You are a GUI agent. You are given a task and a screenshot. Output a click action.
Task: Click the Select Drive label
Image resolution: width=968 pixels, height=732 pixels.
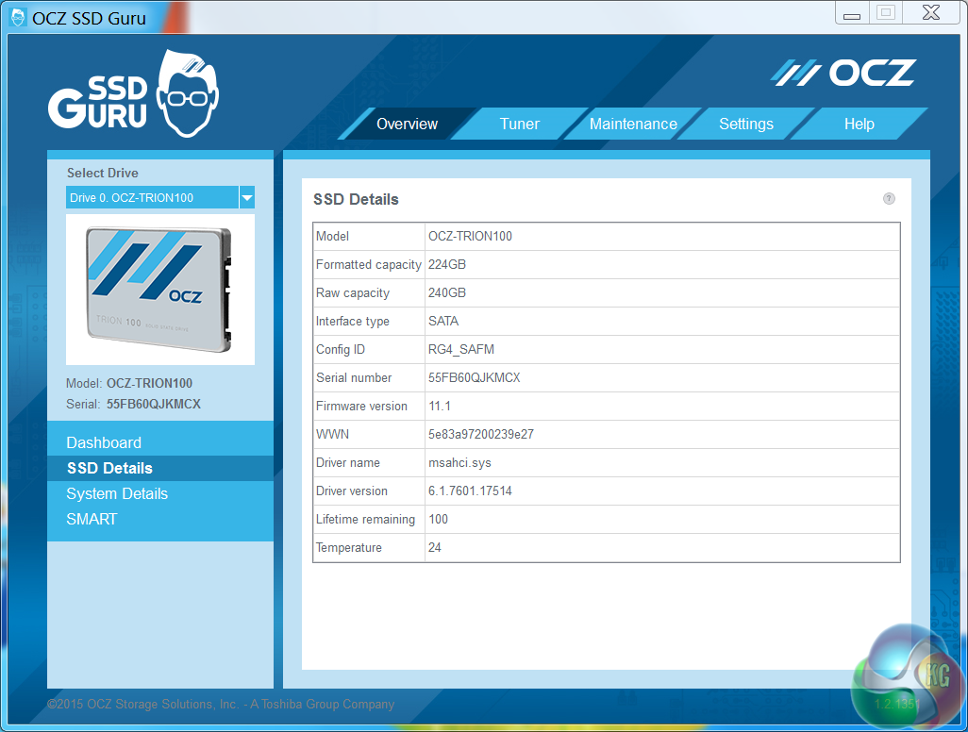pos(103,173)
